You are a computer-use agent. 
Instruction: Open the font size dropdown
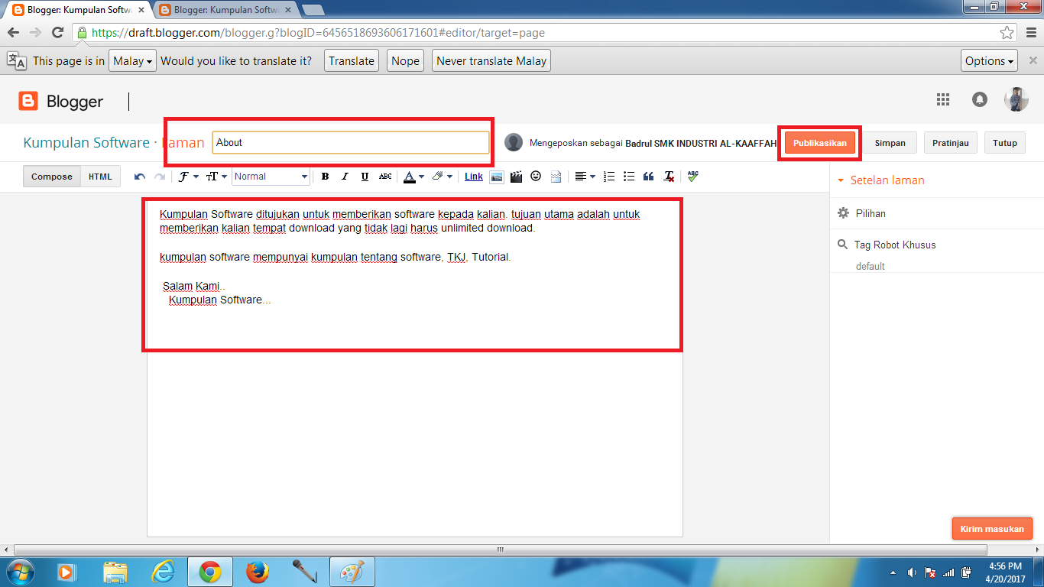tap(216, 177)
